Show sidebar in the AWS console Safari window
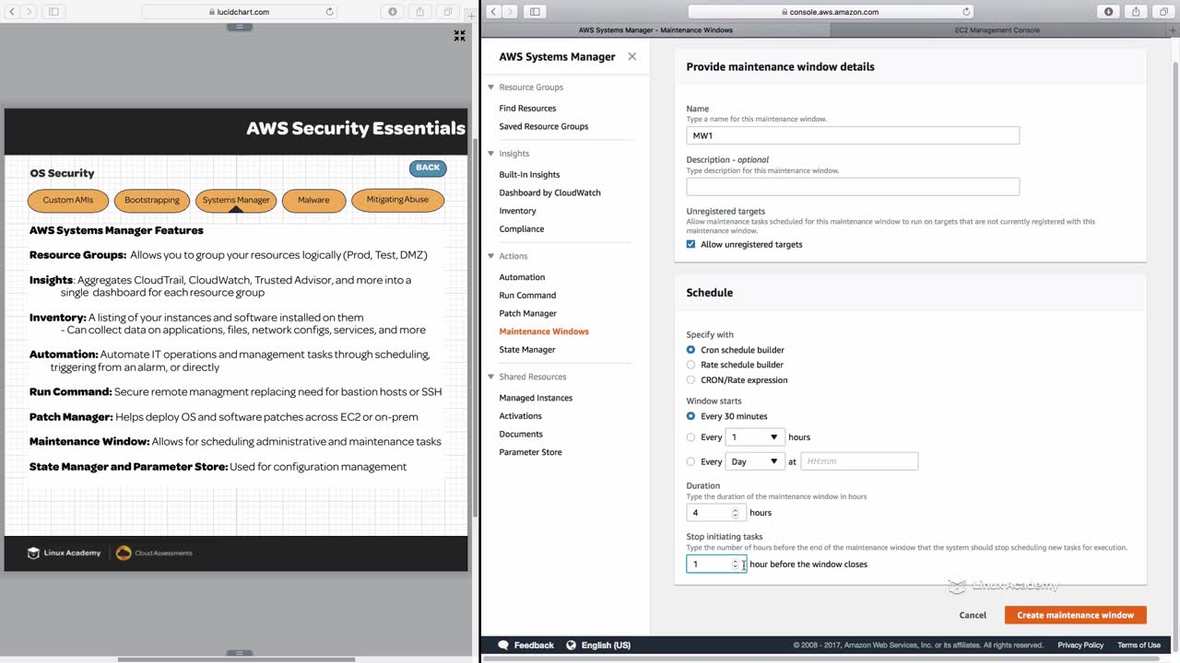Screen dimensions: 1180x663 [x=535, y=12]
